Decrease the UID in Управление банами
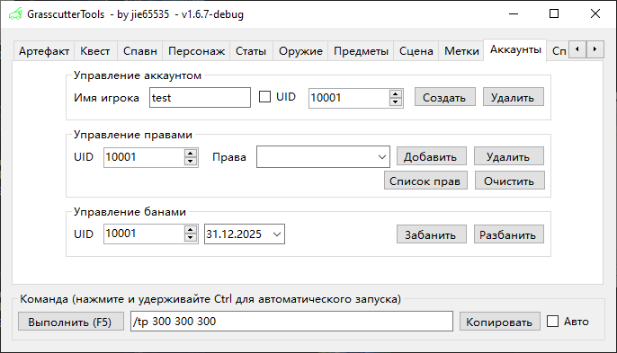This screenshot has width=617, height=353. (x=191, y=238)
